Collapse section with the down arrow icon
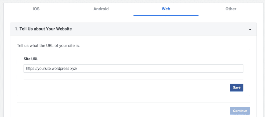The height and width of the screenshot is (117, 265). [x=250, y=30]
